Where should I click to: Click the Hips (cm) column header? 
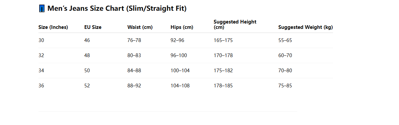[182, 27]
